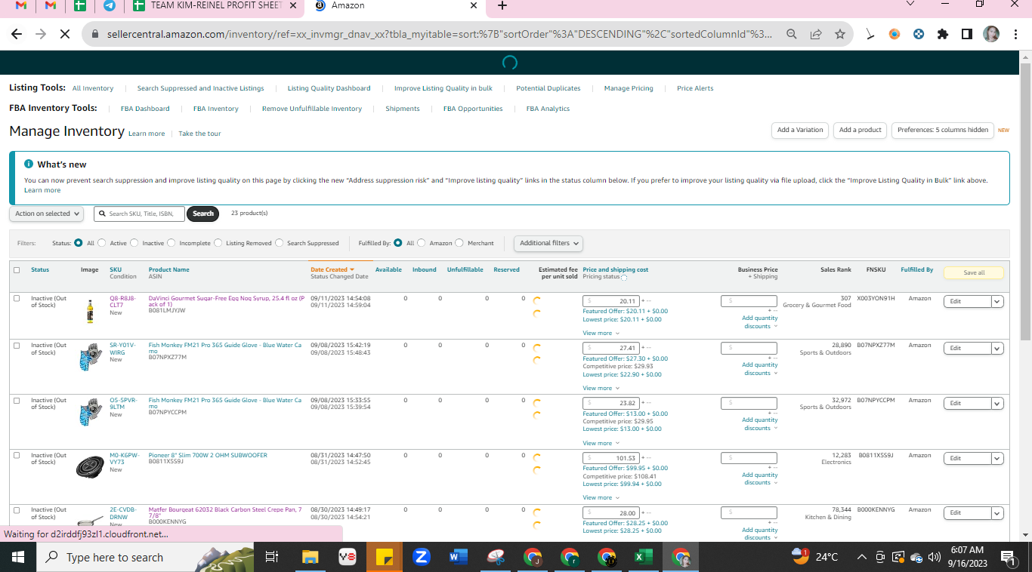
Task: Click the price field showing 27.41
Action: click(611, 348)
